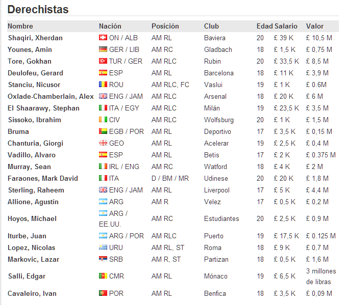
Task: Click El Shaarawy, Stephan's name
Action: 43,108
